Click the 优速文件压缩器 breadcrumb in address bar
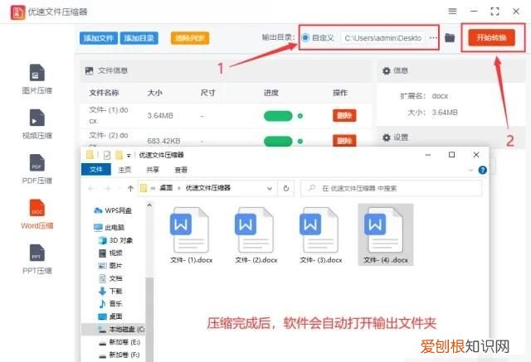The height and width of the screenshot is (362, 531). click(208, 188)
